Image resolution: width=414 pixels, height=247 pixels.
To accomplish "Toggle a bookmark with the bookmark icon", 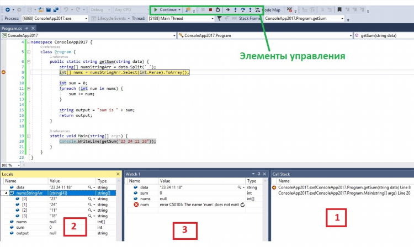I will (339, 10).
